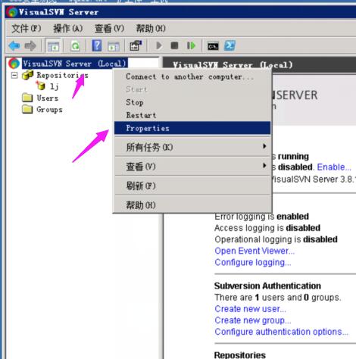Select Stop in the context menu

(x=192, y=102)
